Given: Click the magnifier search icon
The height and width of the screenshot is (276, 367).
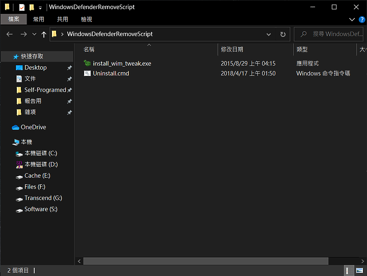Looking at the screenshot, I should pyautogui.click(x=304, y=34).
